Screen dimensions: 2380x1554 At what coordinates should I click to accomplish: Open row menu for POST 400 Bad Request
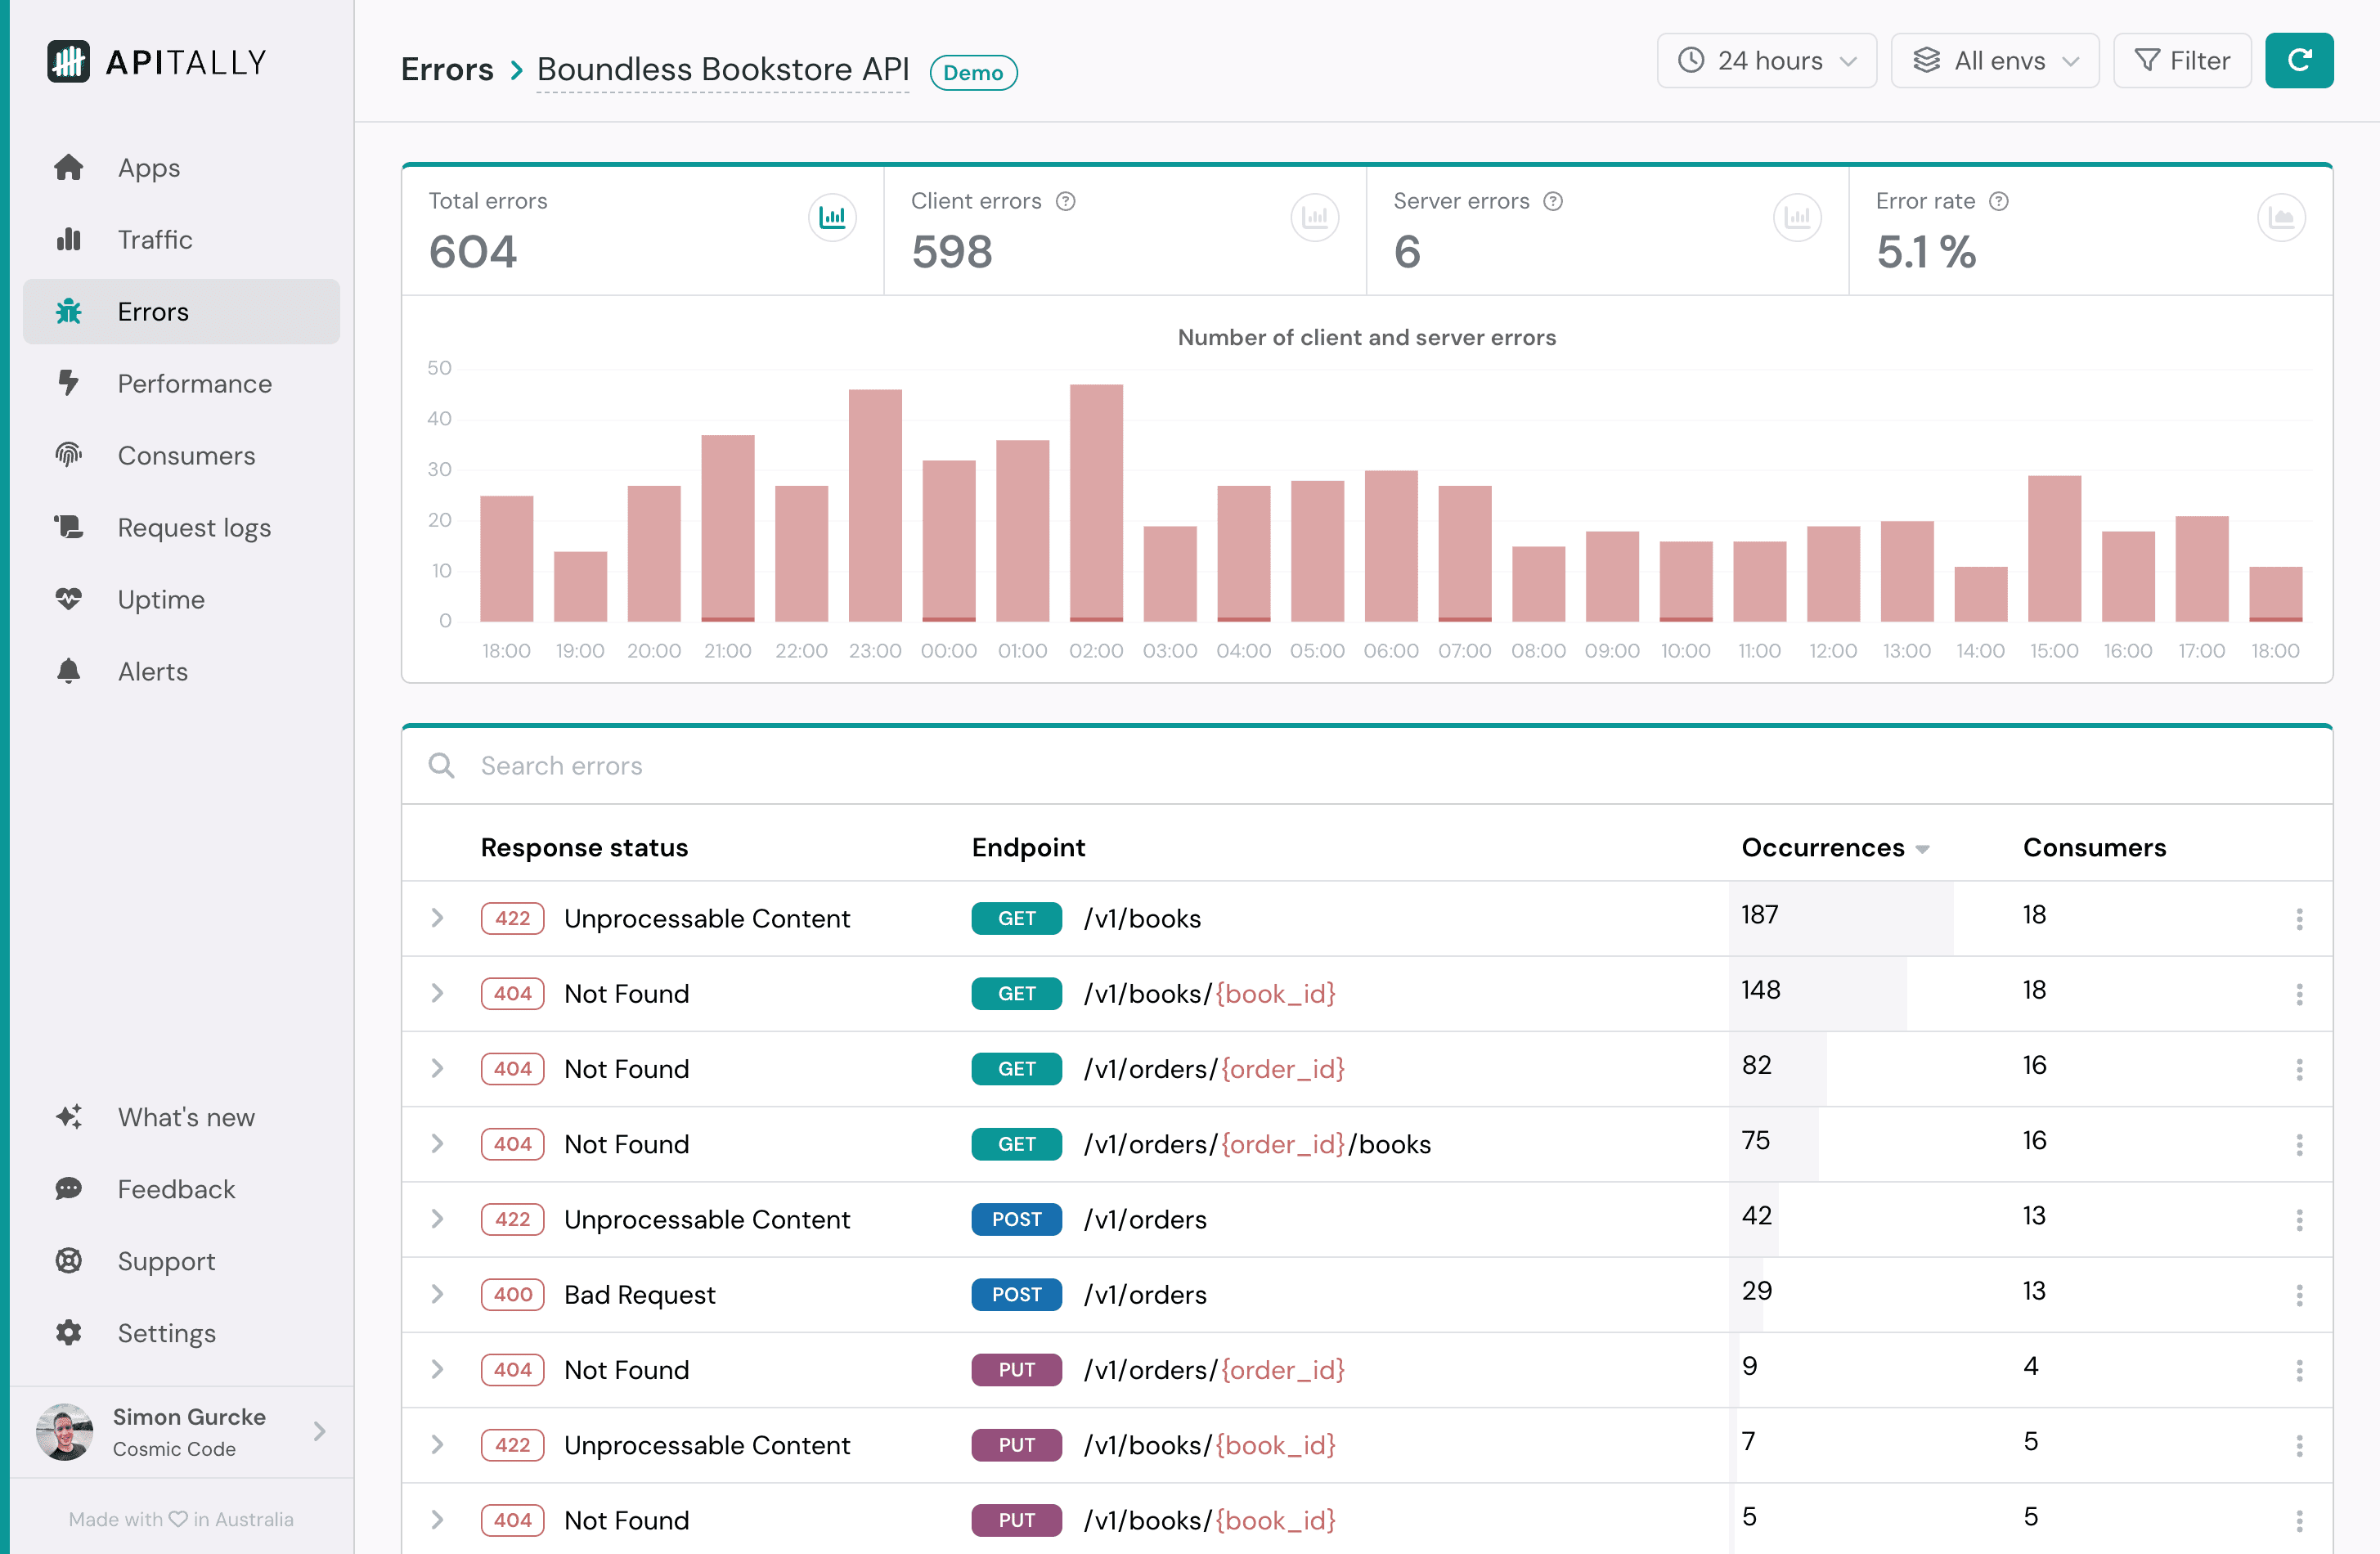coord(2299,1295)
